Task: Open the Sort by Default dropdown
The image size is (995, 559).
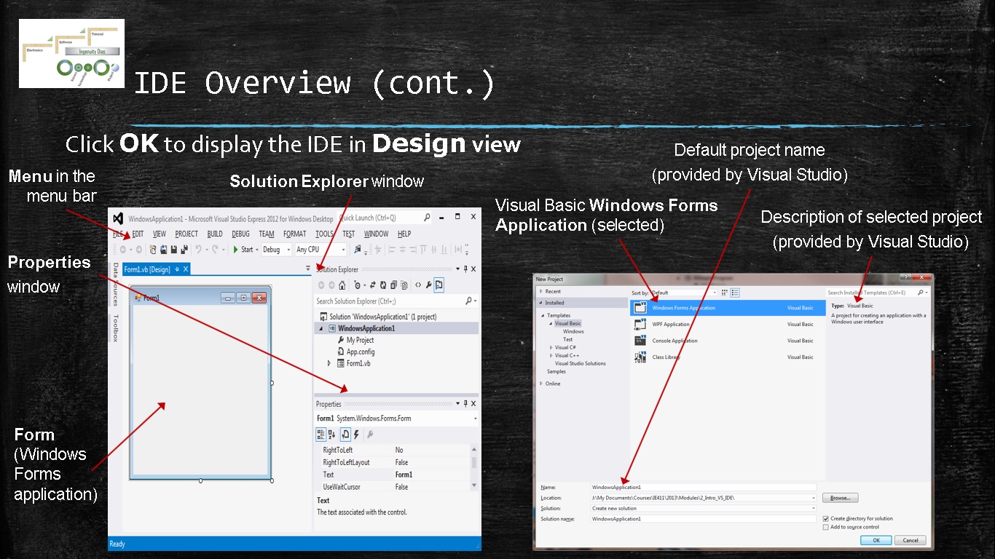Action: pyautogui.click(x=715, y=293)
